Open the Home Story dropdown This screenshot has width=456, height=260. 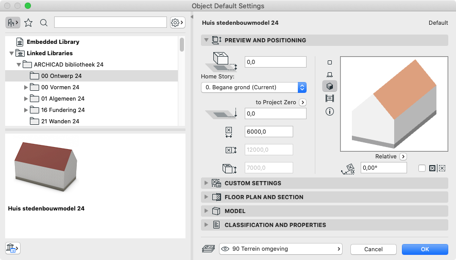(x=254, y=87)
